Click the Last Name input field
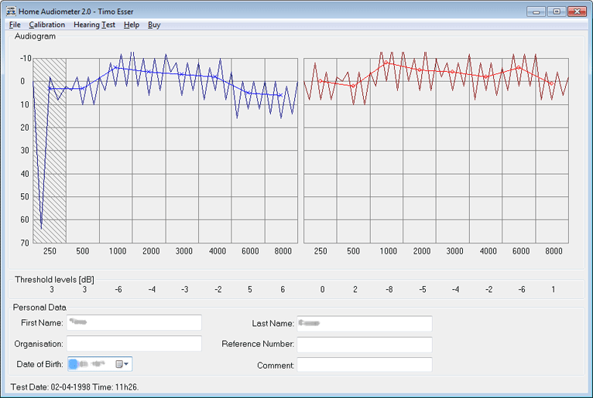Image resolution: width=593 pixels, height=398 pixels. (x=364, y=323)
